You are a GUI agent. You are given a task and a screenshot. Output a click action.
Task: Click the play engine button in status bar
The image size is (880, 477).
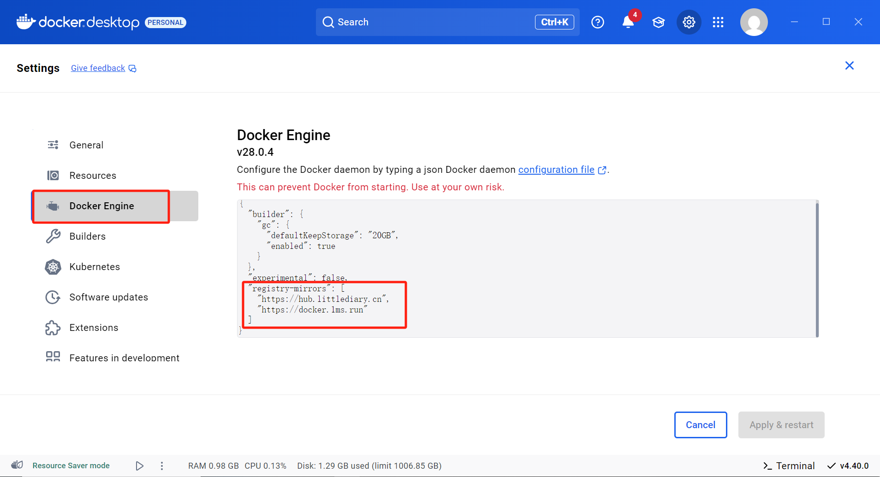139,466
